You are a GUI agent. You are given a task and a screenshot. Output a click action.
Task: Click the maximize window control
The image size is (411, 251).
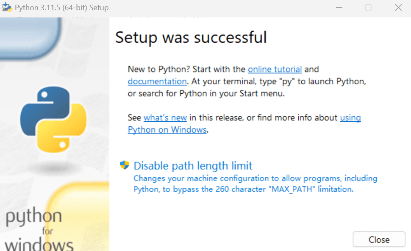368,7
